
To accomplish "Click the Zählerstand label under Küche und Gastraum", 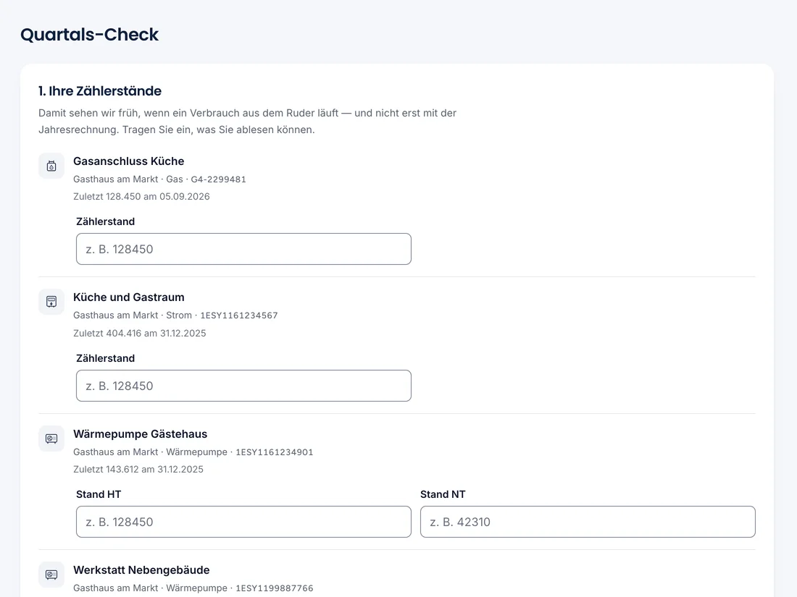I will click(x=106, y=358).
